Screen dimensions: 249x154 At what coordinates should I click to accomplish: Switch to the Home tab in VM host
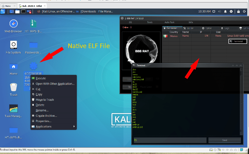click(x=8, y=6)
